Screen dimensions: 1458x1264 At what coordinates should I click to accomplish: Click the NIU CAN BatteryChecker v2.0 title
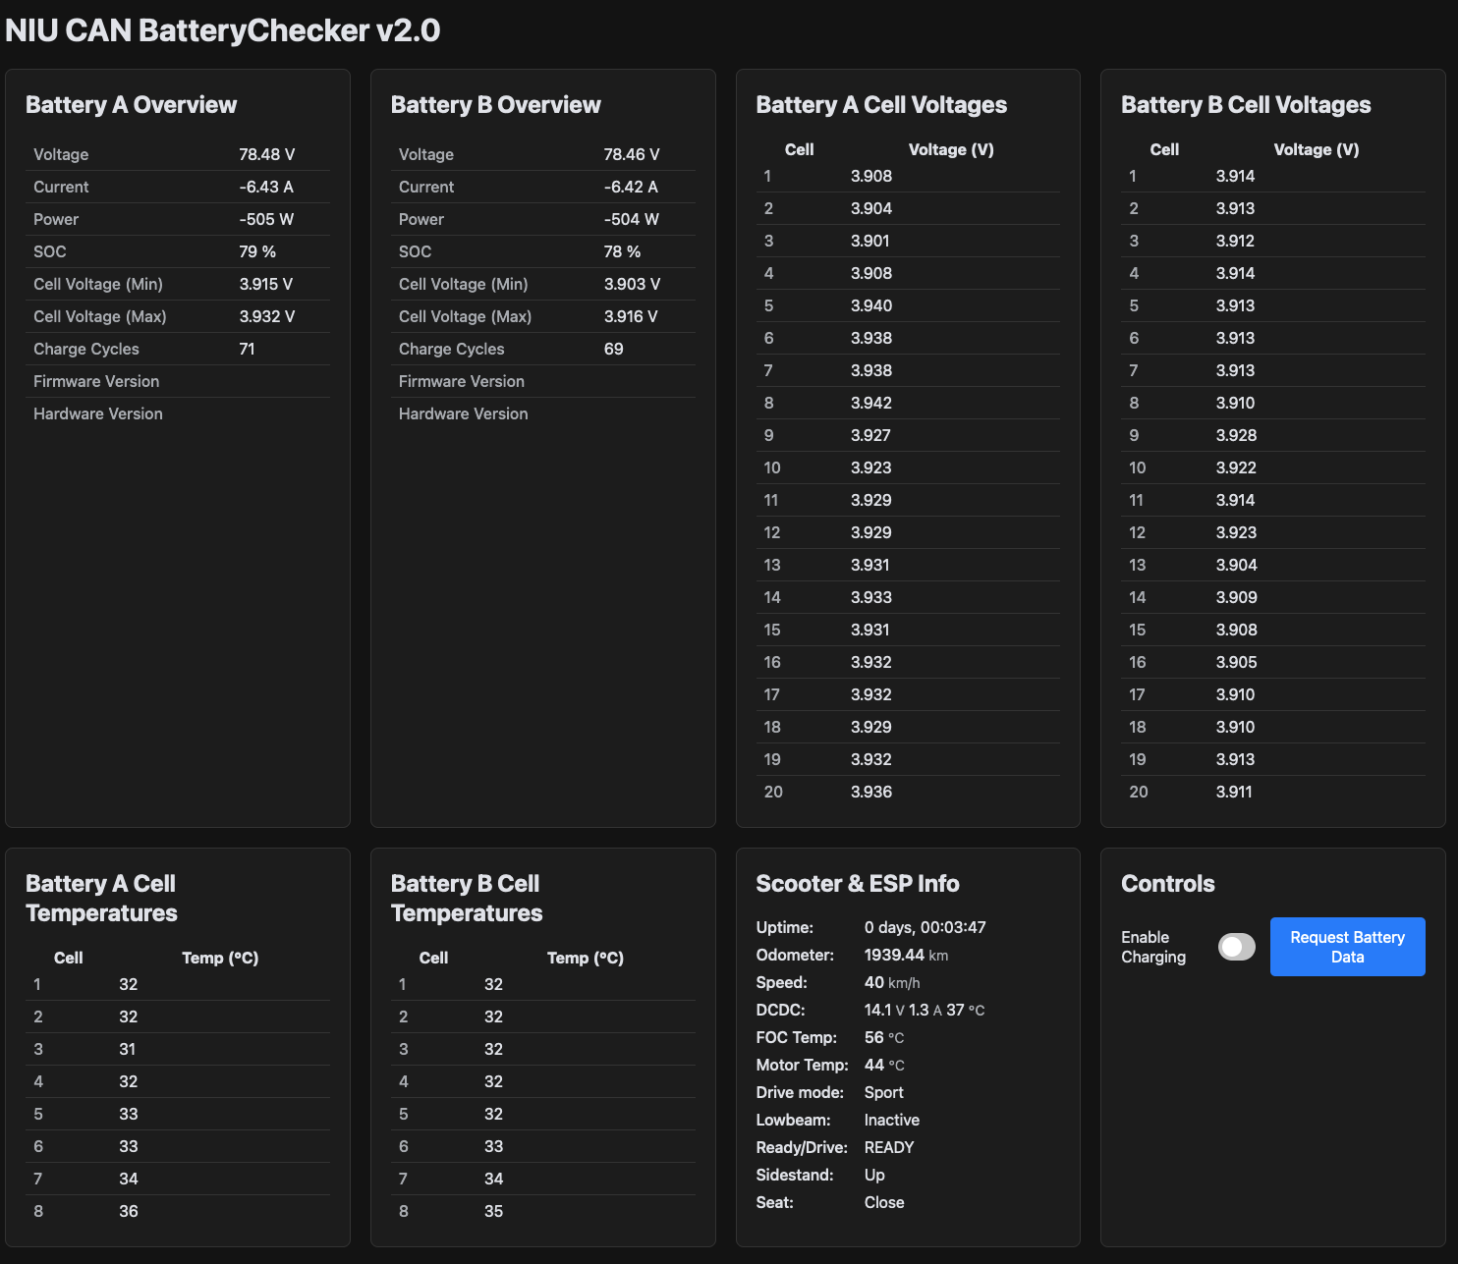click(x=223, y=30)
